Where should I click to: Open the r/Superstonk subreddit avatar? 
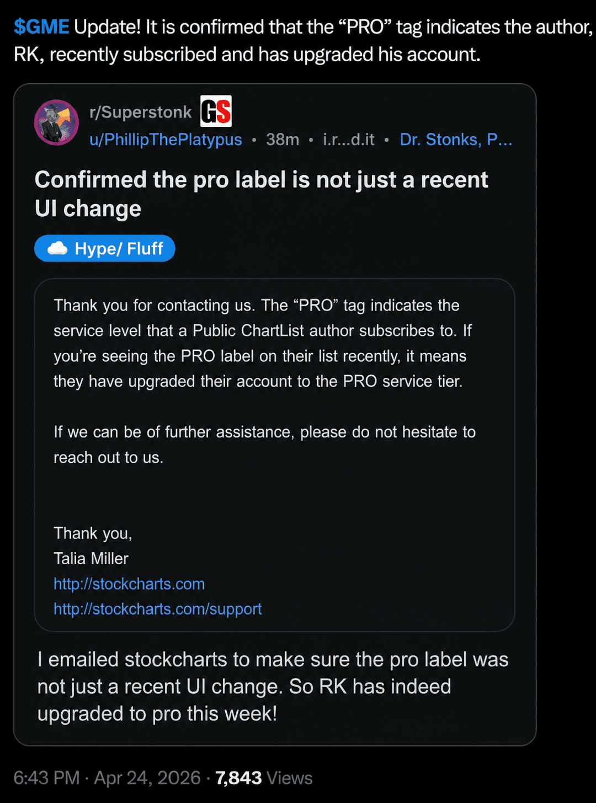[x=56, y=122]
